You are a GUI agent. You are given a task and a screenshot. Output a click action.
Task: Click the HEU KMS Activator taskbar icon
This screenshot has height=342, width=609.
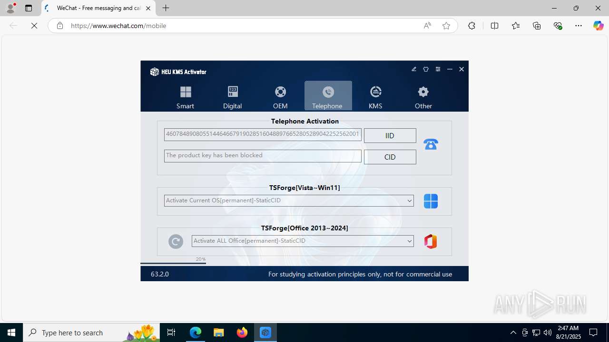click(x=265, y=332)
